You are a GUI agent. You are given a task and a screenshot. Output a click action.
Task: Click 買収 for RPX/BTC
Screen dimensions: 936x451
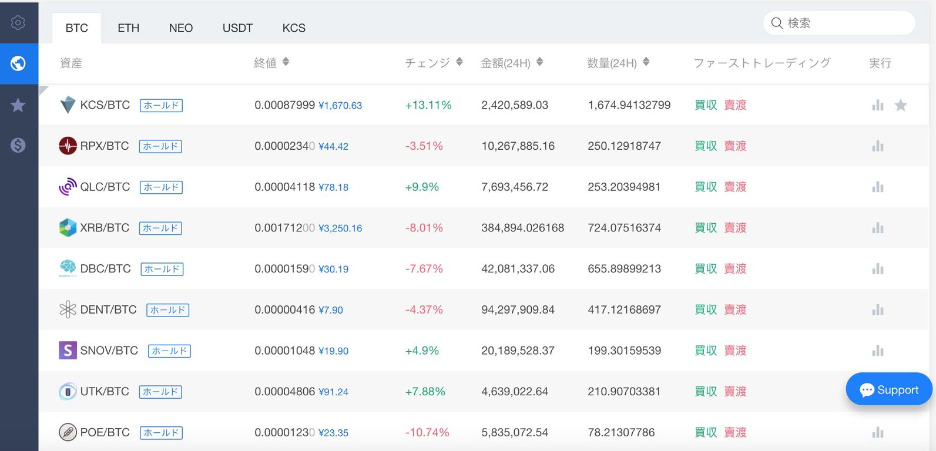tap(706, 146)
